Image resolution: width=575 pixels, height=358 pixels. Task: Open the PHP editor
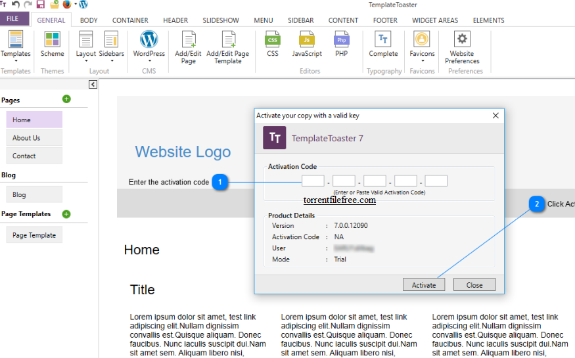coord(342,39)
